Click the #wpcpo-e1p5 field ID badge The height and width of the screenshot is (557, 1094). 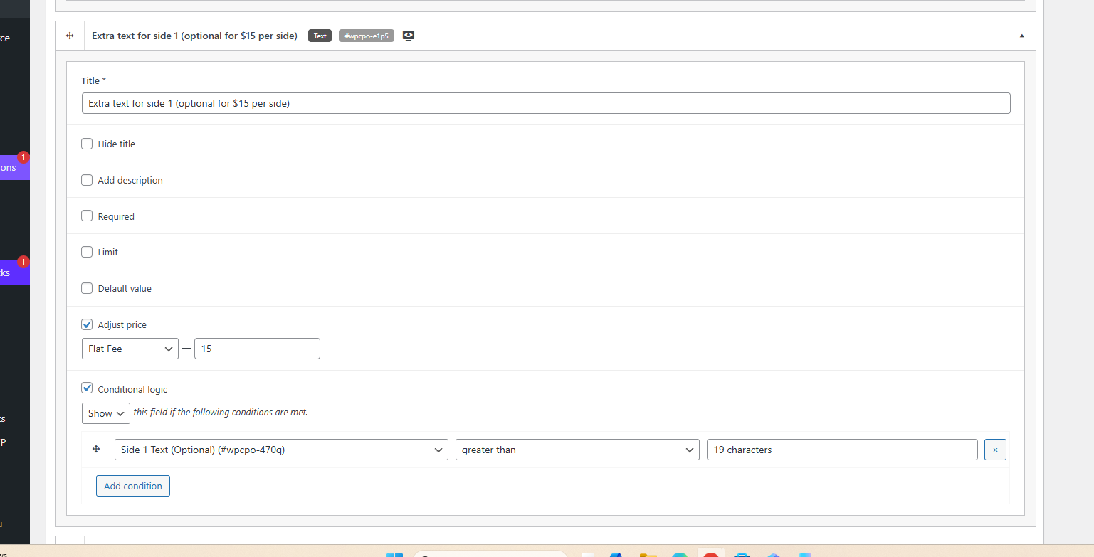tap(366, 36)
